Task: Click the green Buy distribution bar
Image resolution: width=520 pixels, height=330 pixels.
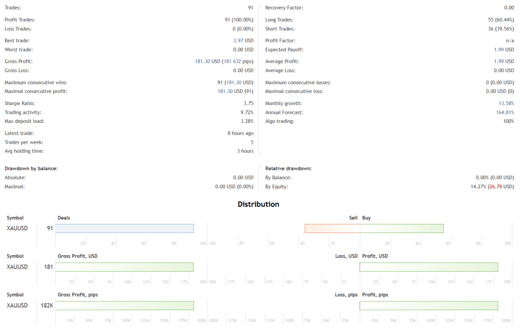Action: (401, 228)
